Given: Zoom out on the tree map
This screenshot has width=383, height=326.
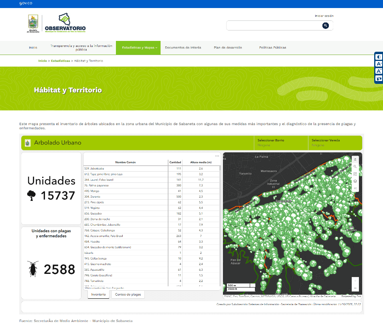Looking at the screenshot, I should point(355,288).
